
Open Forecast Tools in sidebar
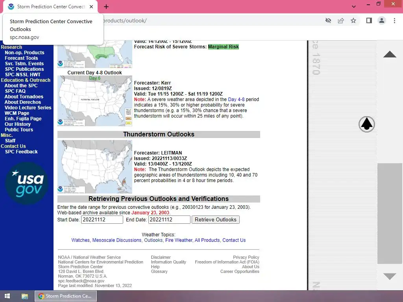click(x=21, y=58)
